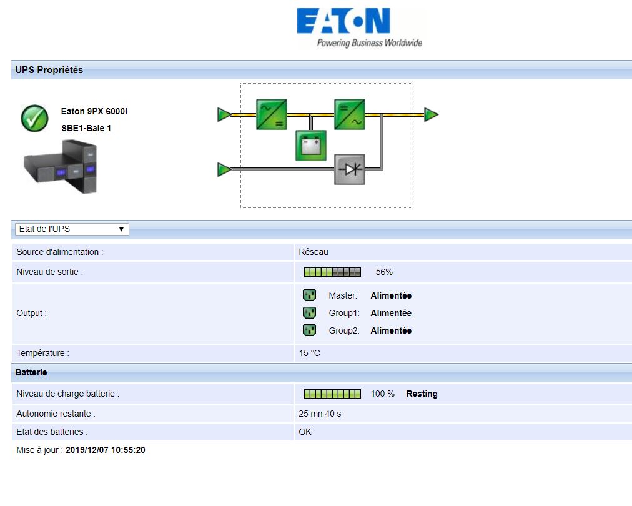Click the OK battery state value

(305, 432)
